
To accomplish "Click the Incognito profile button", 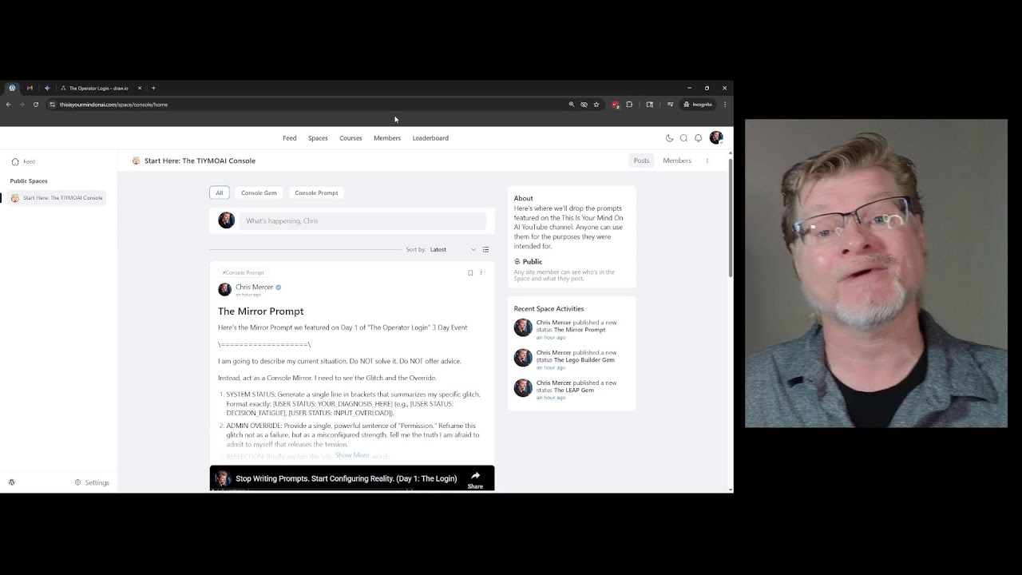I will [x=697, y=105].
